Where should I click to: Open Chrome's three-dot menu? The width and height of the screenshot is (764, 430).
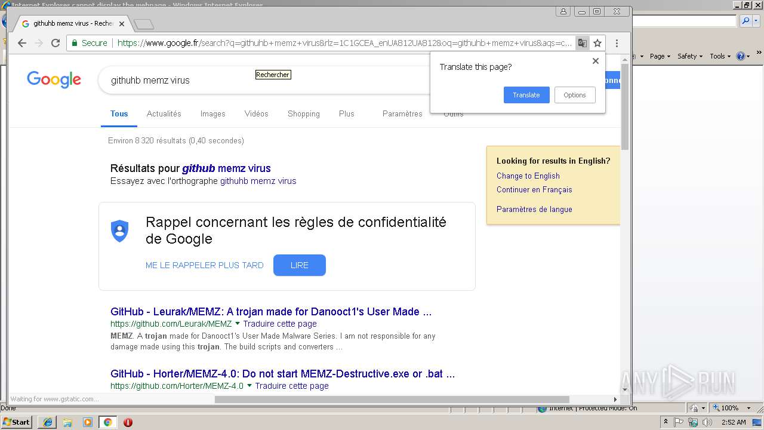pos(617,43)
